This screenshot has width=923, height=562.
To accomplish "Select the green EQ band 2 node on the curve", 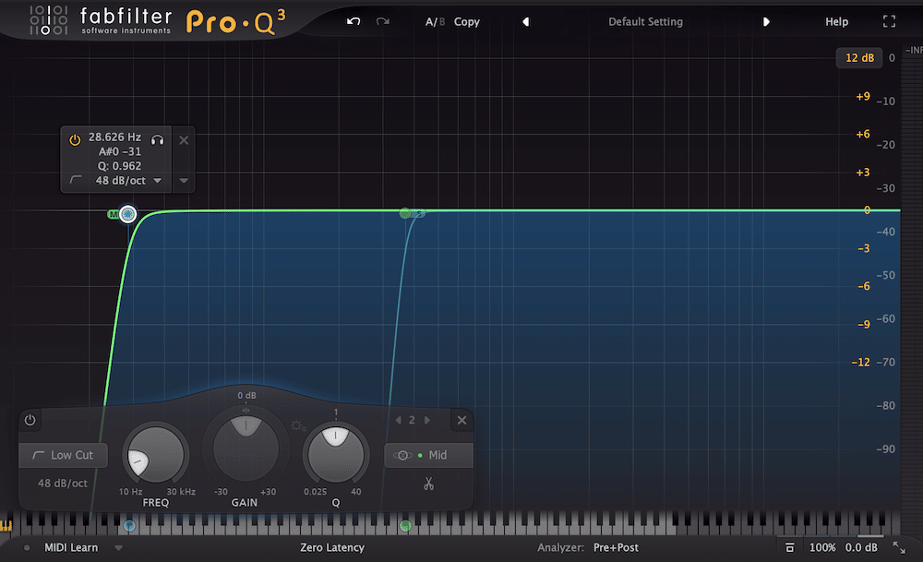I will (405, 213).
